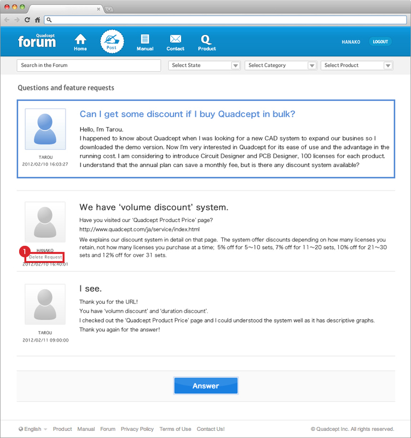This screenshot has width=411, height=438.
Task: Click into Search in the Forum field
Action: point(89,65)
